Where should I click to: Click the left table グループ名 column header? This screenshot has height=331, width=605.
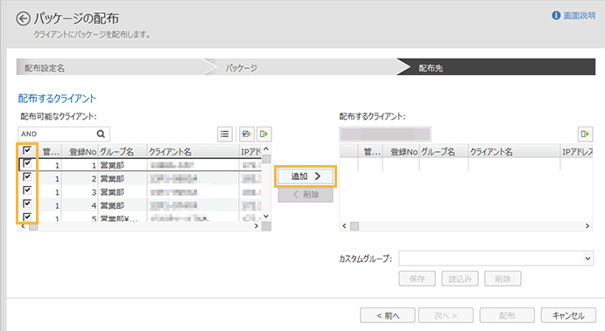[x=123, y=152]
